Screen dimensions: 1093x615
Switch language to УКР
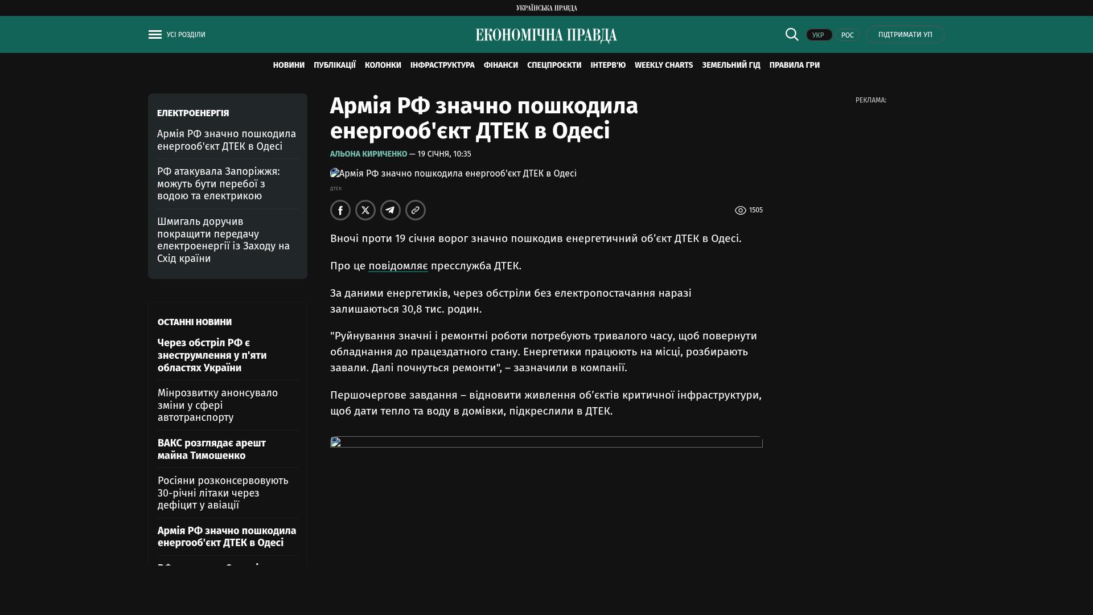click(x=819, y=35)
